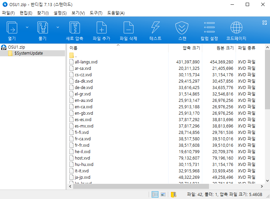This screenshot has width=270, height=199.
Task: Click the 스캔 (Scan) shield icon
Action: (x=182, y=28)
